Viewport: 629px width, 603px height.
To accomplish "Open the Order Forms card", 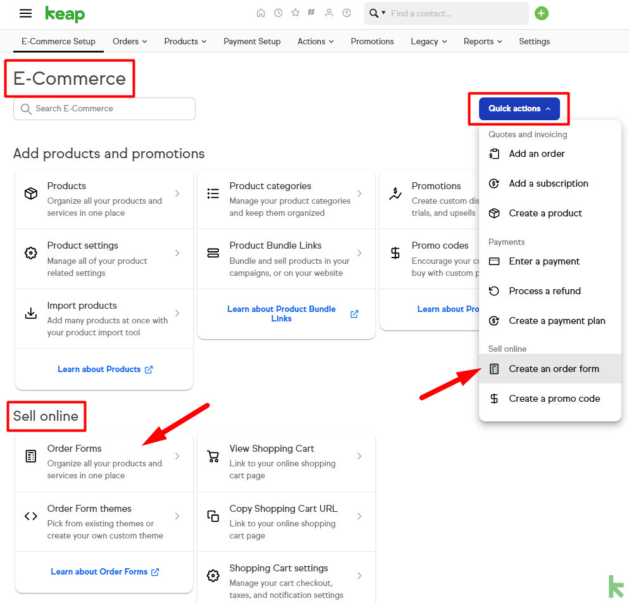I will pos(104,462).
